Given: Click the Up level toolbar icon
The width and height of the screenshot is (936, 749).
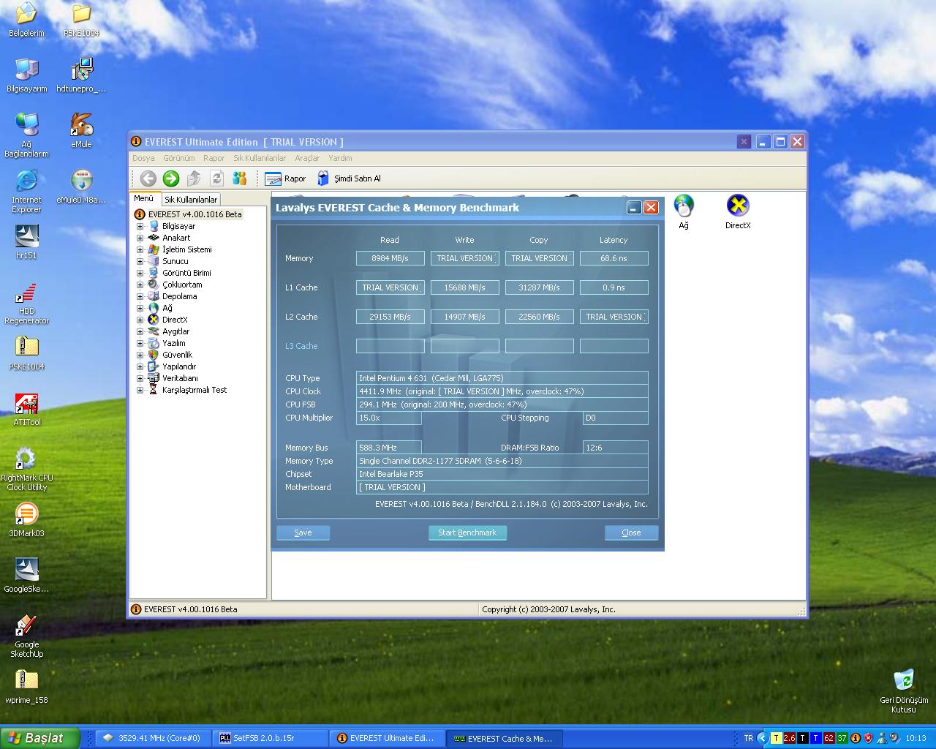Looking at the screenshot, I should (194, 178).
